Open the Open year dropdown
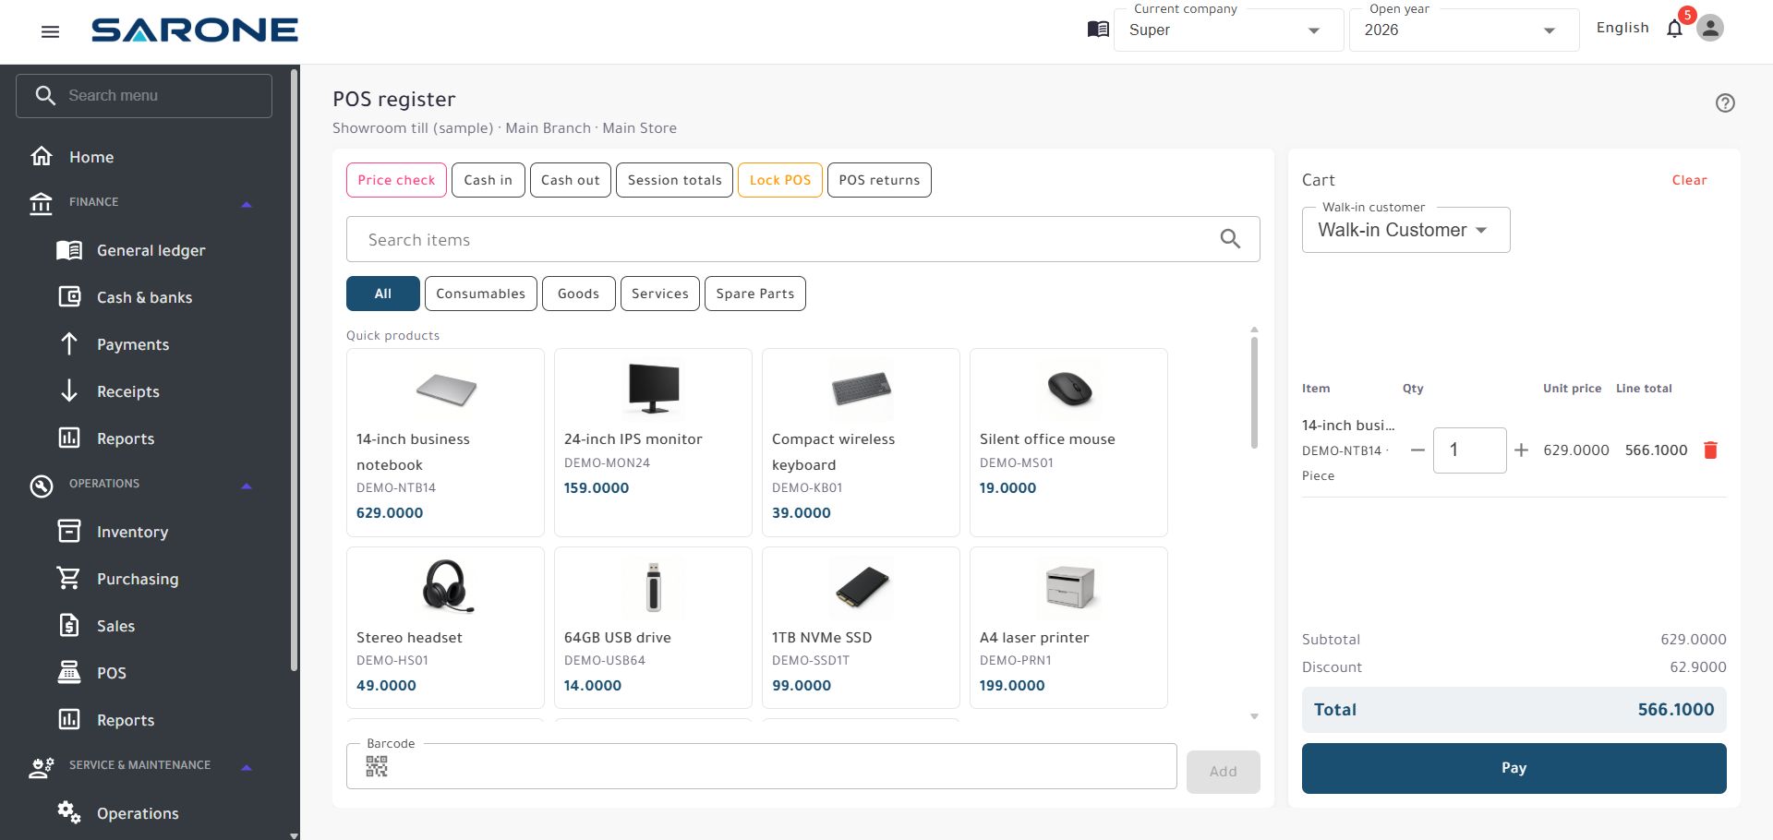 tap(1464, 30)
